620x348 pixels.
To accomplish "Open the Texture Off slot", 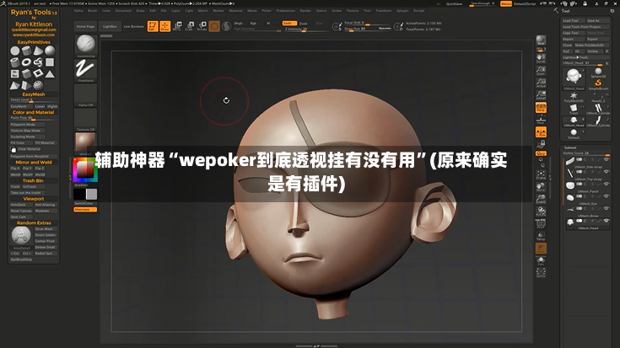I will click(86, 120).
